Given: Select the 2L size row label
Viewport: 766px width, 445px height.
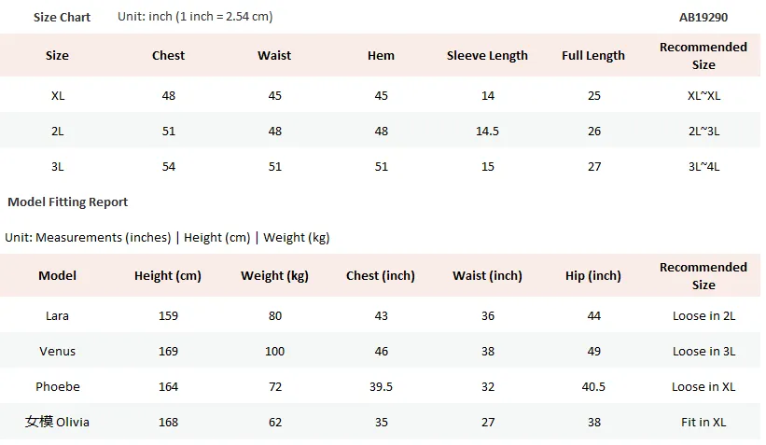Looking at the screenshot, I should [58, 132].
